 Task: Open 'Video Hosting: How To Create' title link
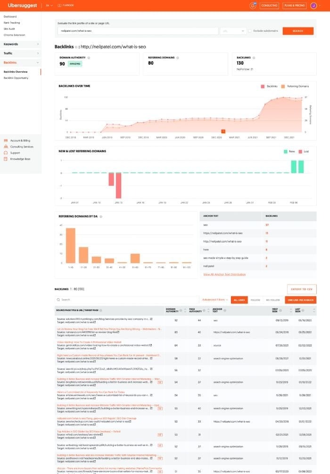click(x=89, y=342)
